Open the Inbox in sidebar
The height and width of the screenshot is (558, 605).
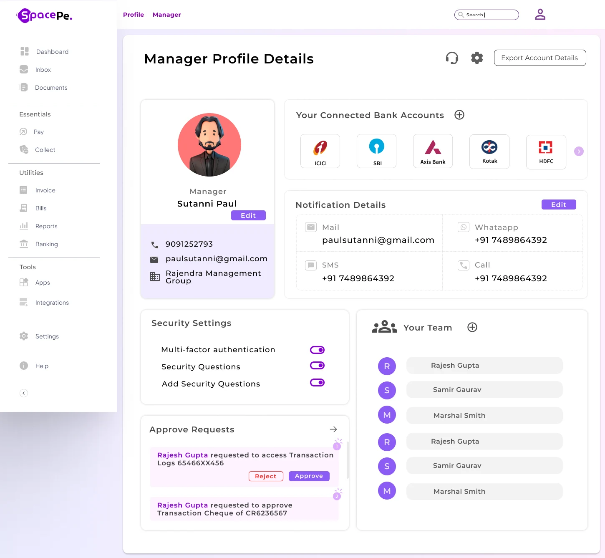35,70
